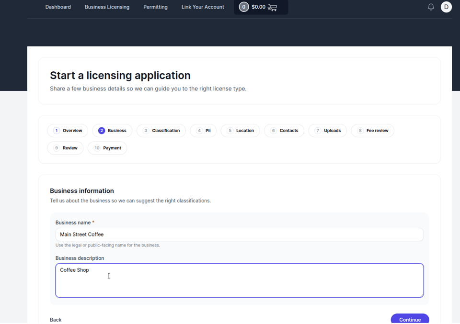Viewport: 460px width, 324px height.
Task: Jump to step 1 Overview
Action: [x=68, y=131]
